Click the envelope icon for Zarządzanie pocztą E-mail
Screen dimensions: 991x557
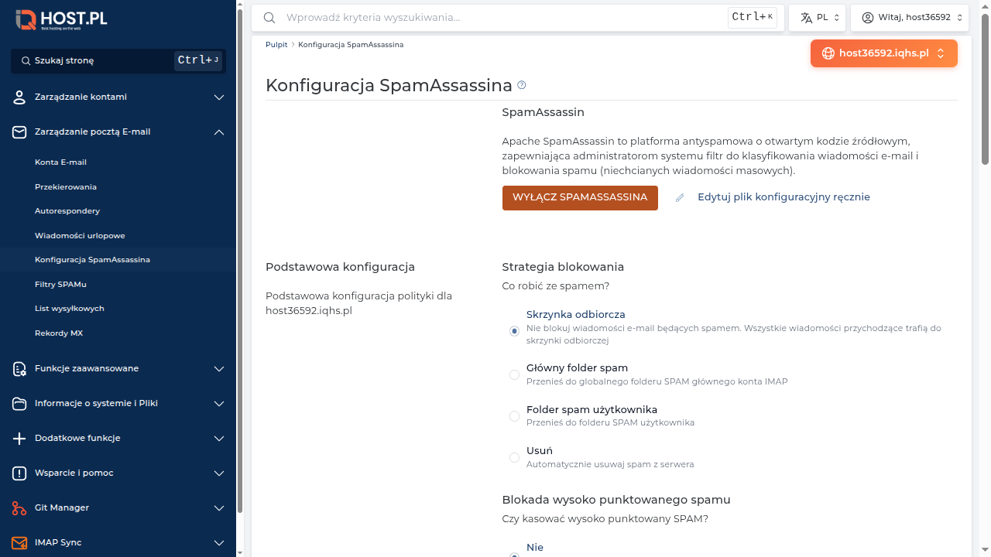(19, 132)
